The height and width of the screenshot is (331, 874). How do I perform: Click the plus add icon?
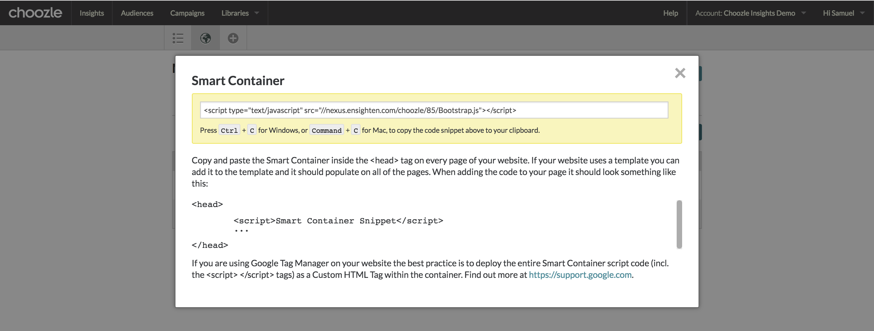point(233,38)
